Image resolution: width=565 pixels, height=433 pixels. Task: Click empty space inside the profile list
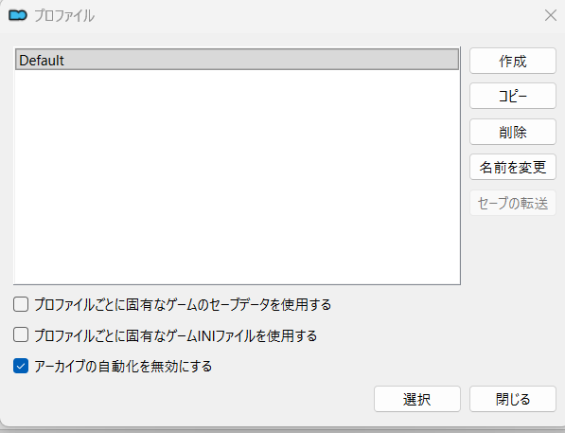(x=238, y=177)
